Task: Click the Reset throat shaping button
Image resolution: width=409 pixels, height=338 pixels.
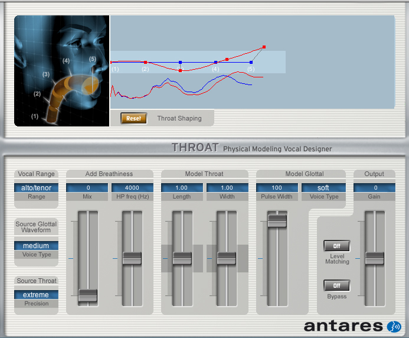Action: [133, 118]
